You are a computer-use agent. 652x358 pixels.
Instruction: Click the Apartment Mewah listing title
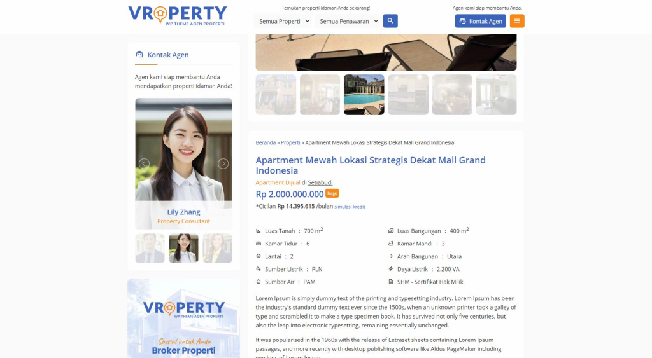pos(371,165)
